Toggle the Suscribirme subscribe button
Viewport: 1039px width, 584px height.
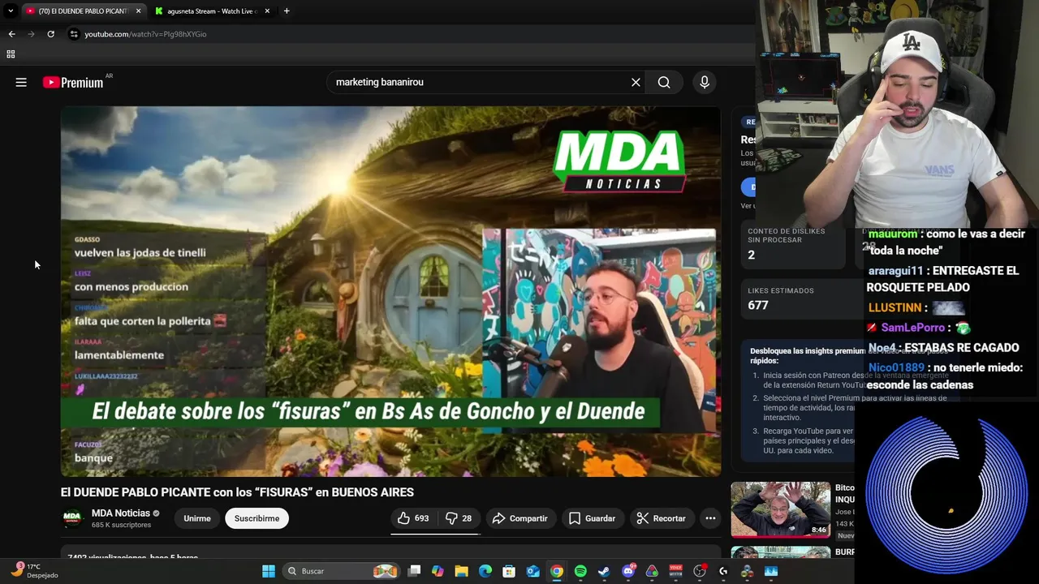257,518
